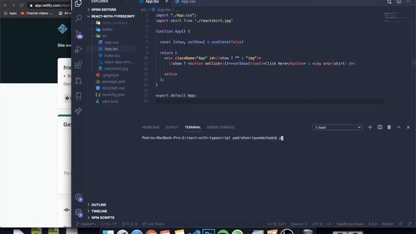The image size is (416, 234).
Task: Expand the Open Editors section
Action: pyautogui.click(x=103, y=10)
